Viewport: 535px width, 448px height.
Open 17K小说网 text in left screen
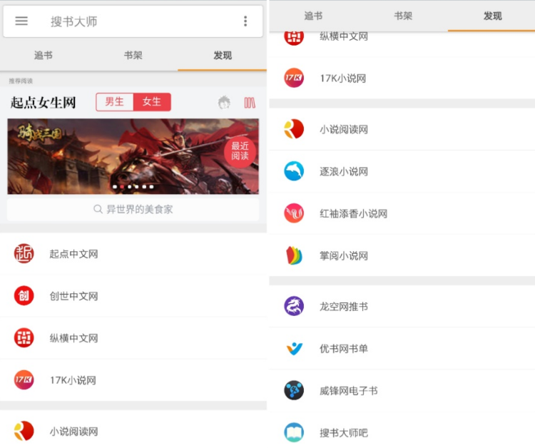(73, 380)
